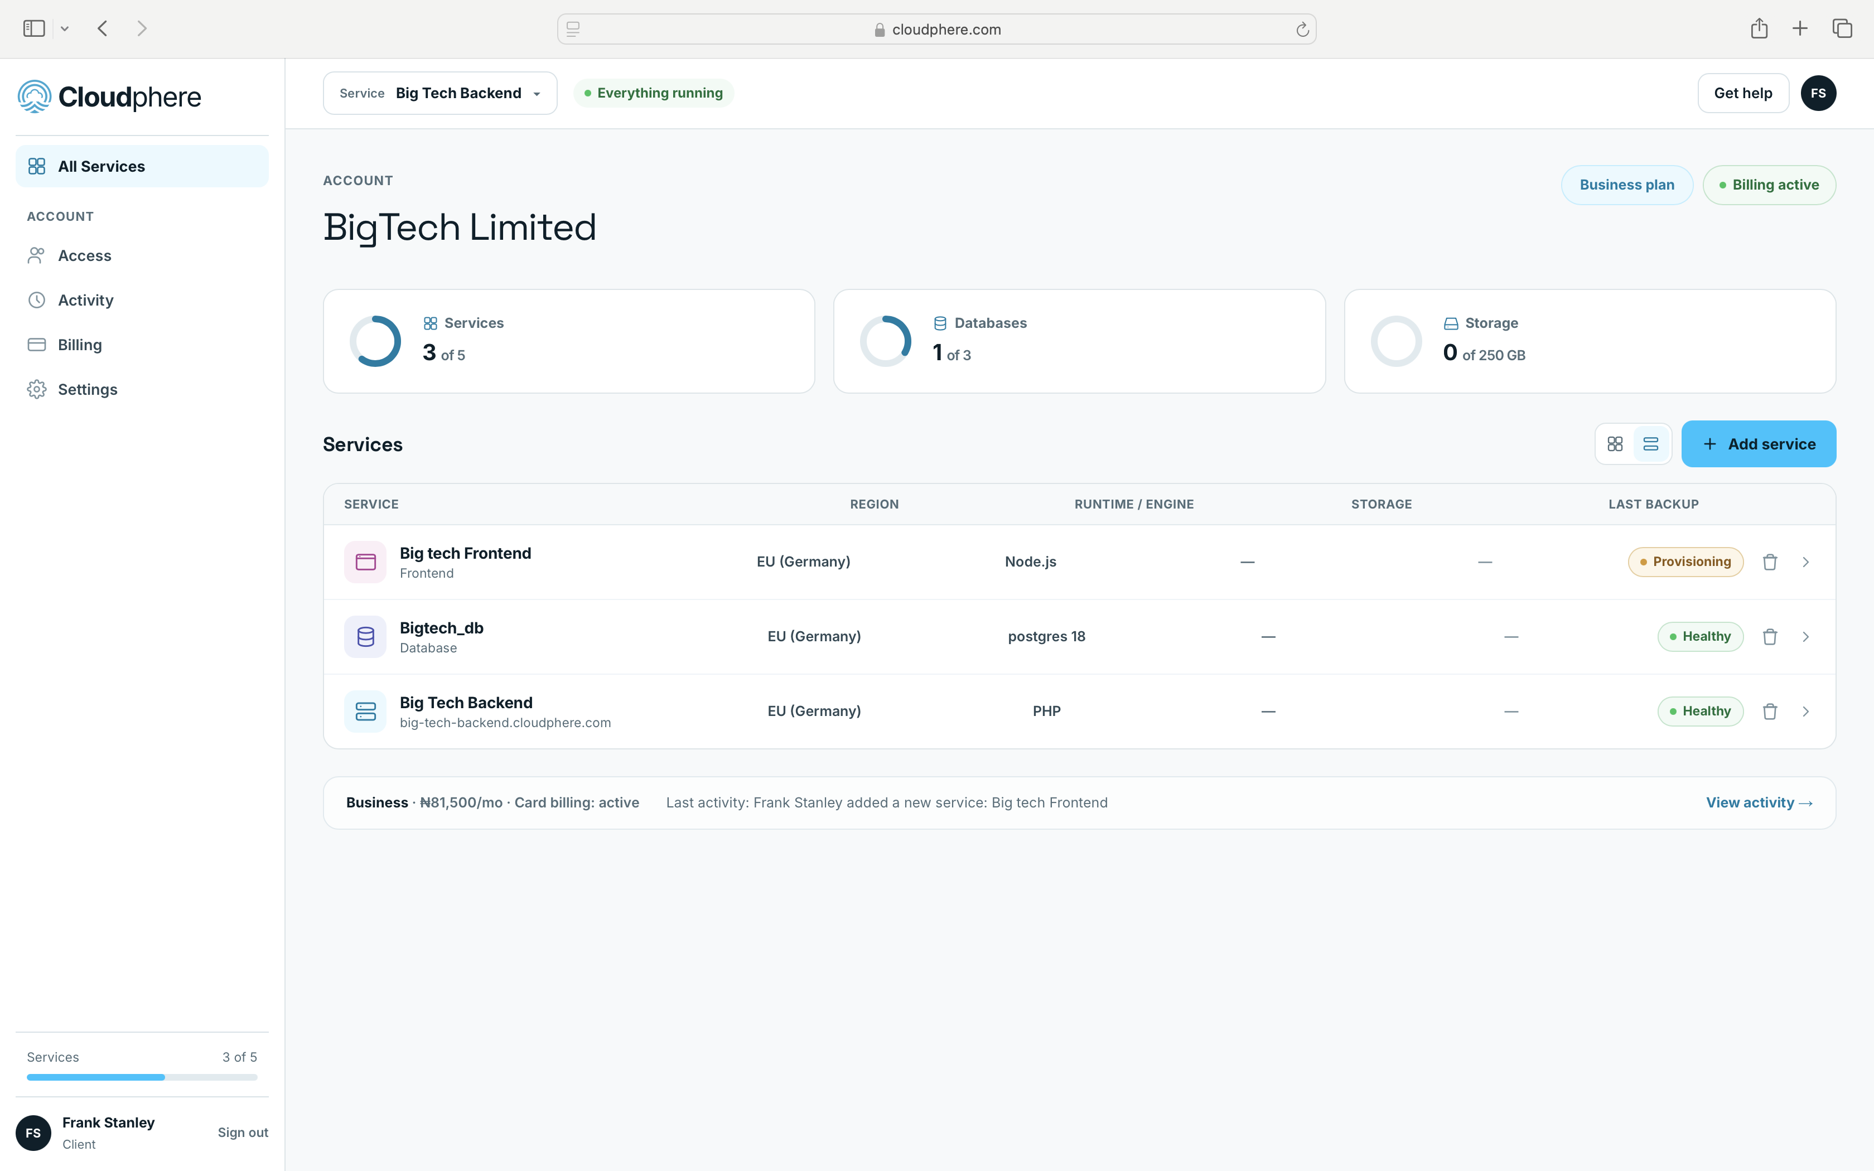Click the browser share icon
This screenshot has height=1171, width=1874.
(x=1759, y=28)
